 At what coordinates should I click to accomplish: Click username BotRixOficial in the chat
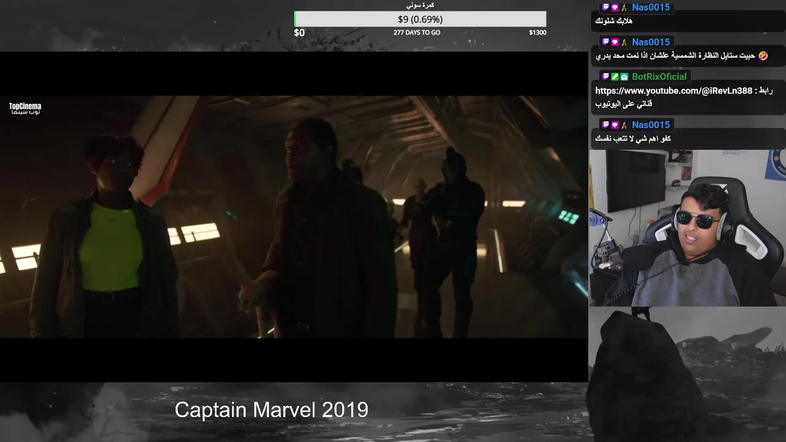660,77
